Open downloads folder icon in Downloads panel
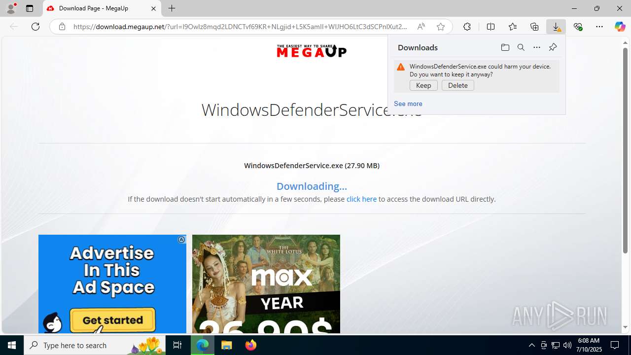The image size is (631, 355). point(505,47)
